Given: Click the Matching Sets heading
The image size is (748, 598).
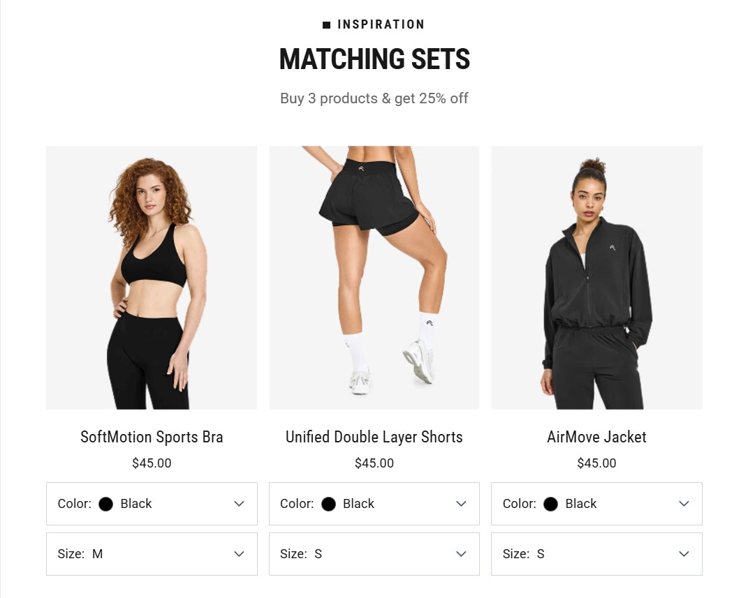Looking at the screenshot, I should tap(374, 59).
